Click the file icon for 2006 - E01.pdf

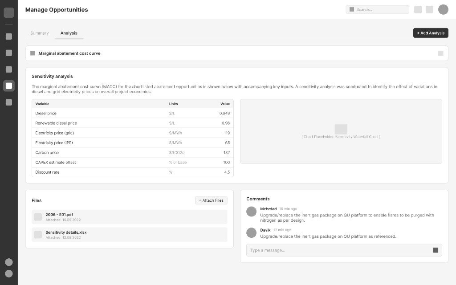pos(38,217)
